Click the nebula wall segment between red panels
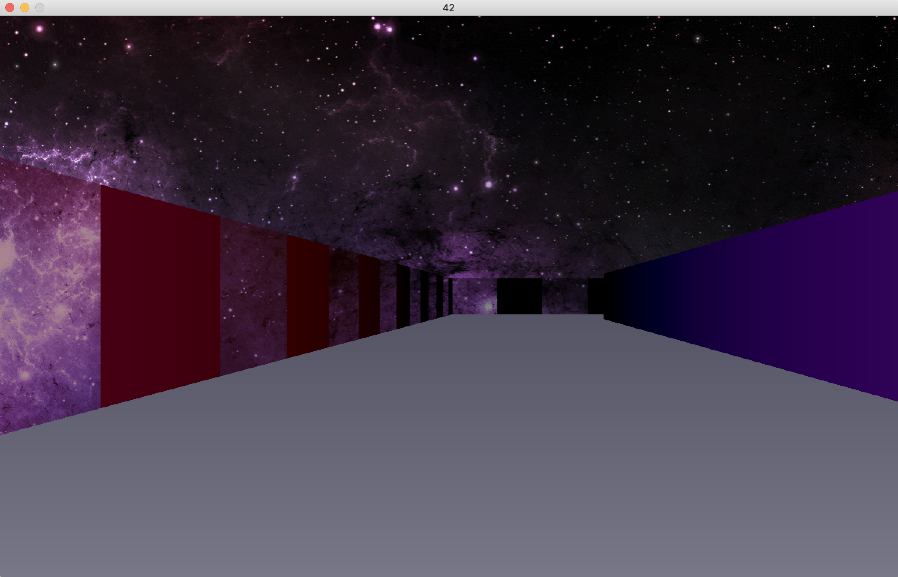 [253, 296]
